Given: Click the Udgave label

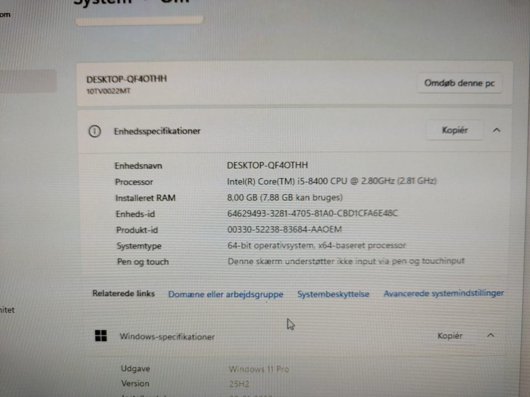Looking at the screenshot, I should (135, 369).
